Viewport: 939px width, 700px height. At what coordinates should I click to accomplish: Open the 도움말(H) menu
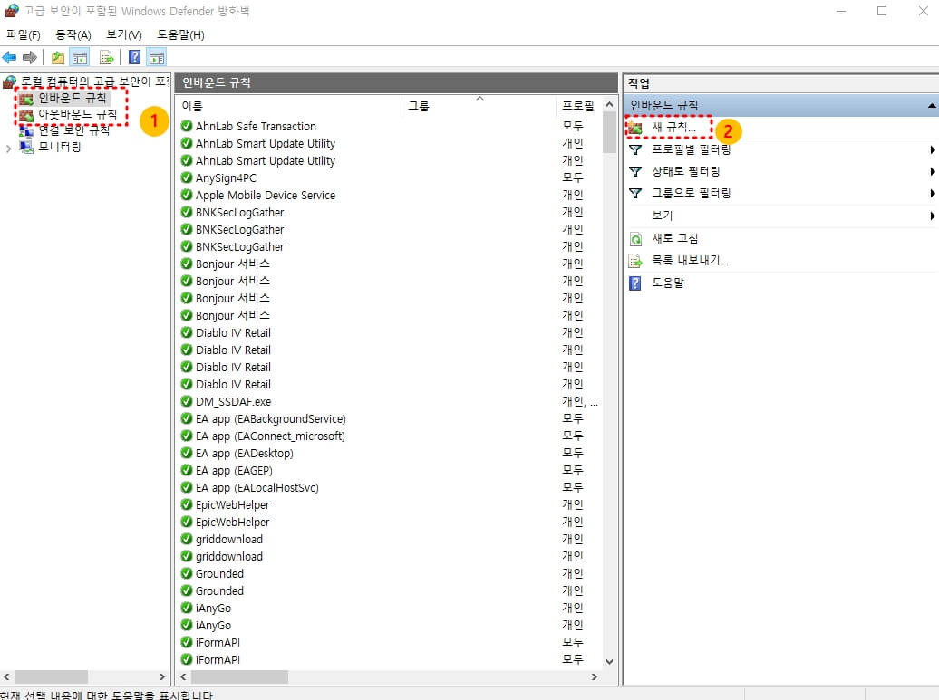coord(180,34)
